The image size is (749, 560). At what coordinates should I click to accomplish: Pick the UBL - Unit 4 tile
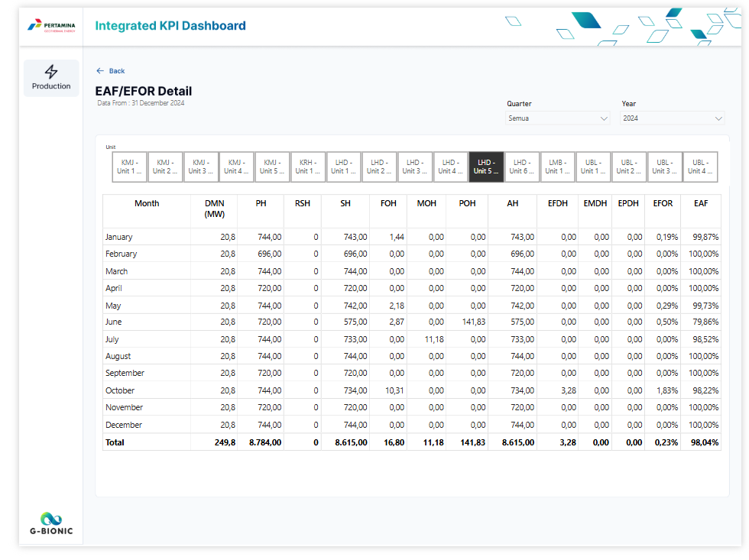coord(699,167)
